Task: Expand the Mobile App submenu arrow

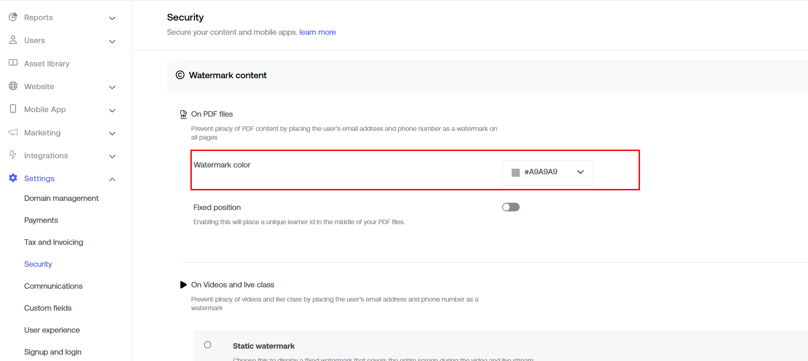Action: coord(112,110)
